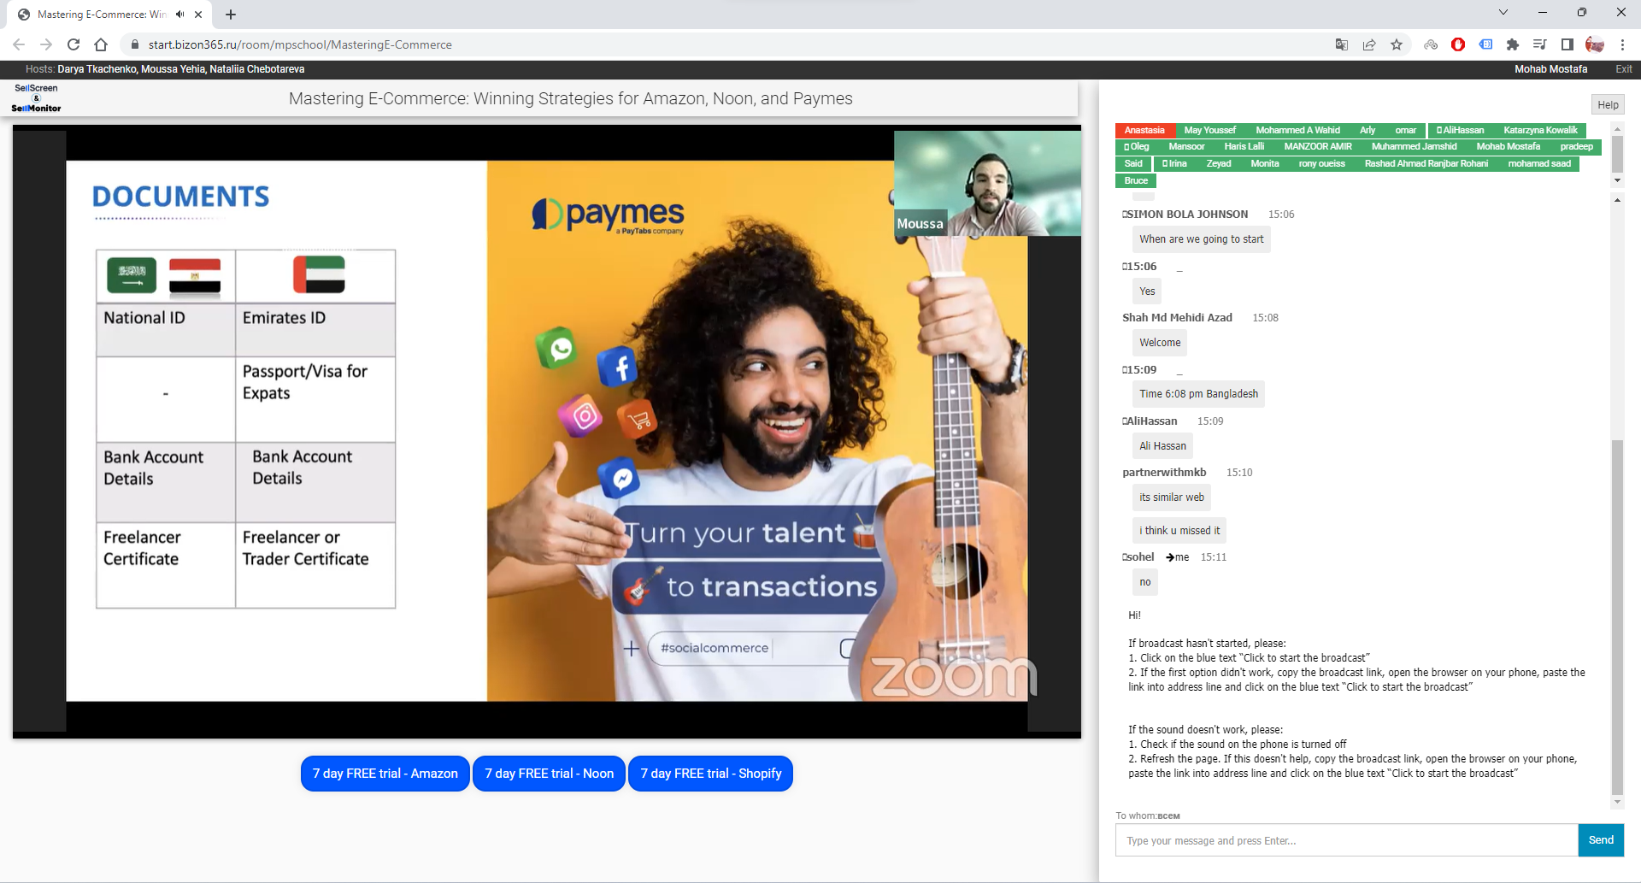Open the AdBlock red hand extension
This screenshot has height=883, width=1641.
pyautogui.click(x=1458, y=44)
